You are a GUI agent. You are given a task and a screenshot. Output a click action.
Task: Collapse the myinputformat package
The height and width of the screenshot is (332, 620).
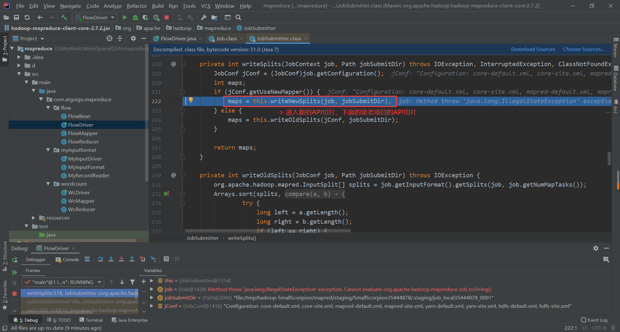click(x=48, y=150)
